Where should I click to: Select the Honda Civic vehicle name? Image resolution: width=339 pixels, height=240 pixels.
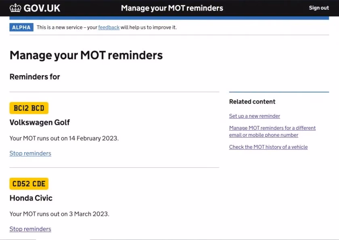(x=31, y=198)
